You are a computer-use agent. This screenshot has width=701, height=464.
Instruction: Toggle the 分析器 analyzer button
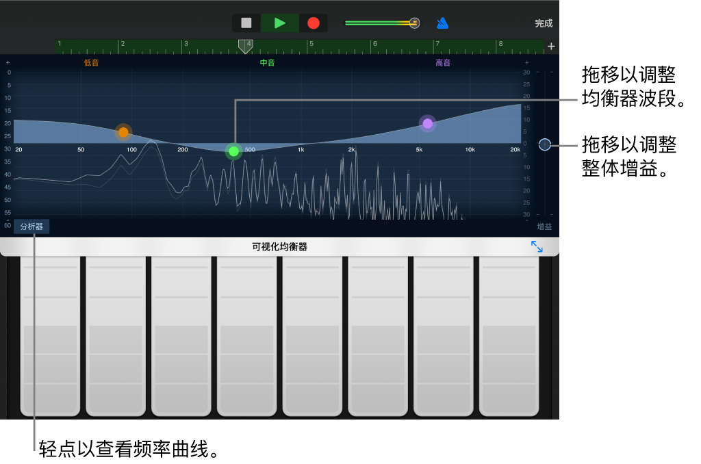(x=31, y=227)
